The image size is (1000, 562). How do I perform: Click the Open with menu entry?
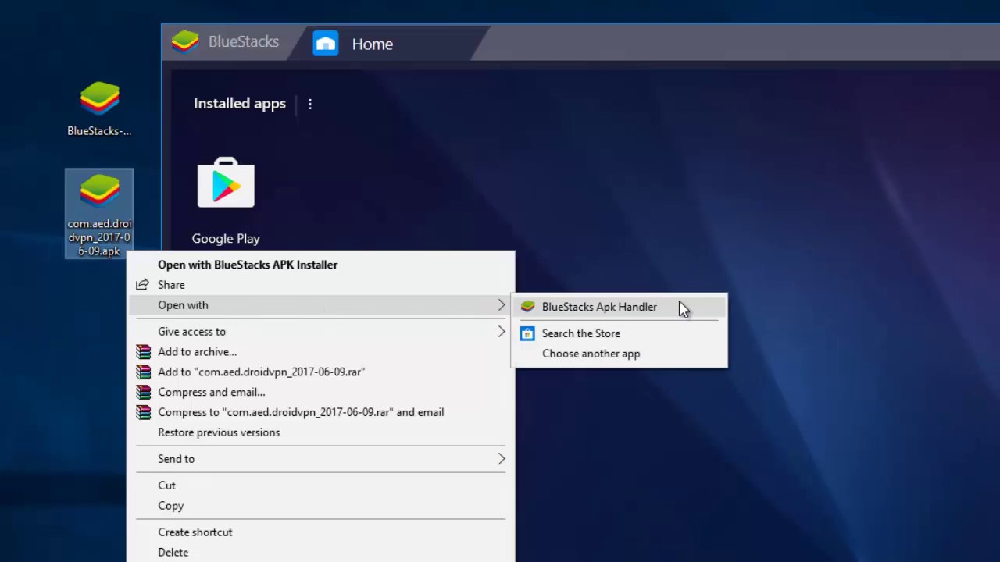(x=320, y=305)
